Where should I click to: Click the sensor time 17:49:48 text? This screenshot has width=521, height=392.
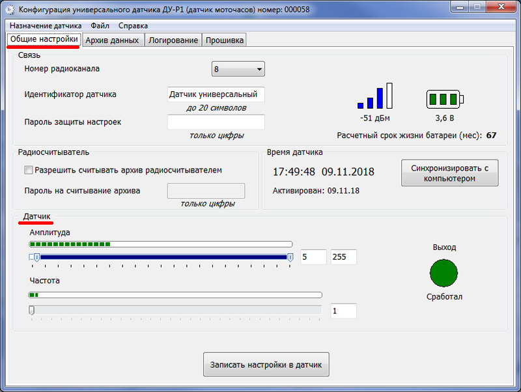[x=294, y=172]
